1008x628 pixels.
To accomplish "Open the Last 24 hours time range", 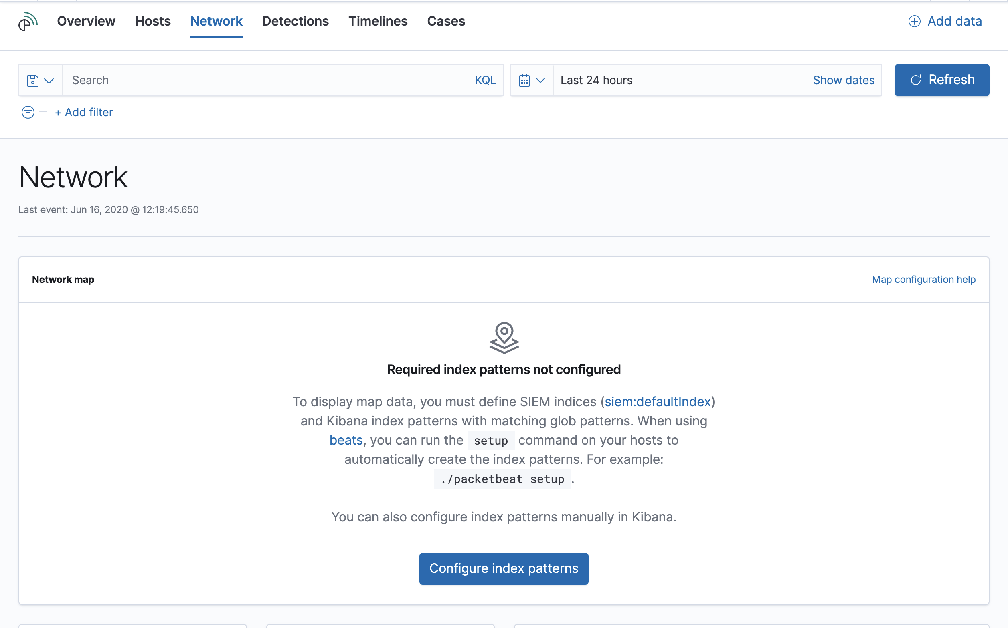I will point(597,80).
